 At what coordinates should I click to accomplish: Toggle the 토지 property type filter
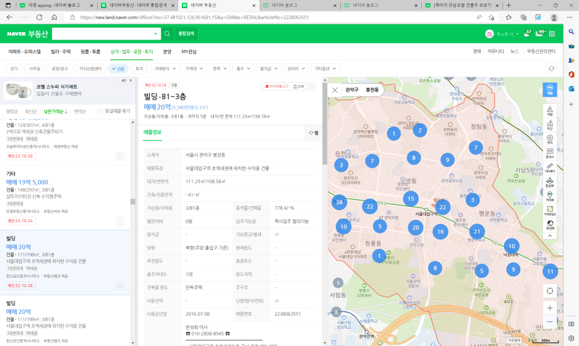[x=139, y=68]
